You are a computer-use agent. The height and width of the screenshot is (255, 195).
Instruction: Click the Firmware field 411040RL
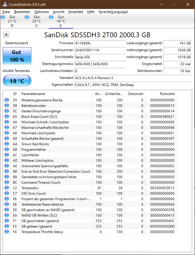[x=100, y=43]
